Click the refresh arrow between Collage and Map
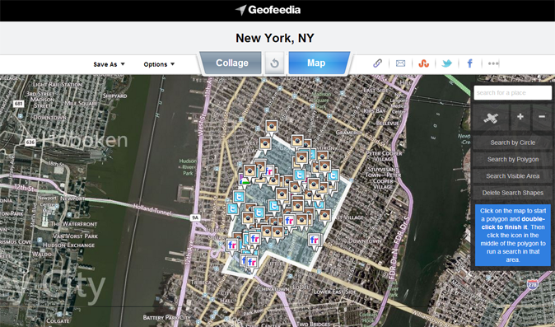The height and width of the screenshot is (327, 555). click(275, 63)
